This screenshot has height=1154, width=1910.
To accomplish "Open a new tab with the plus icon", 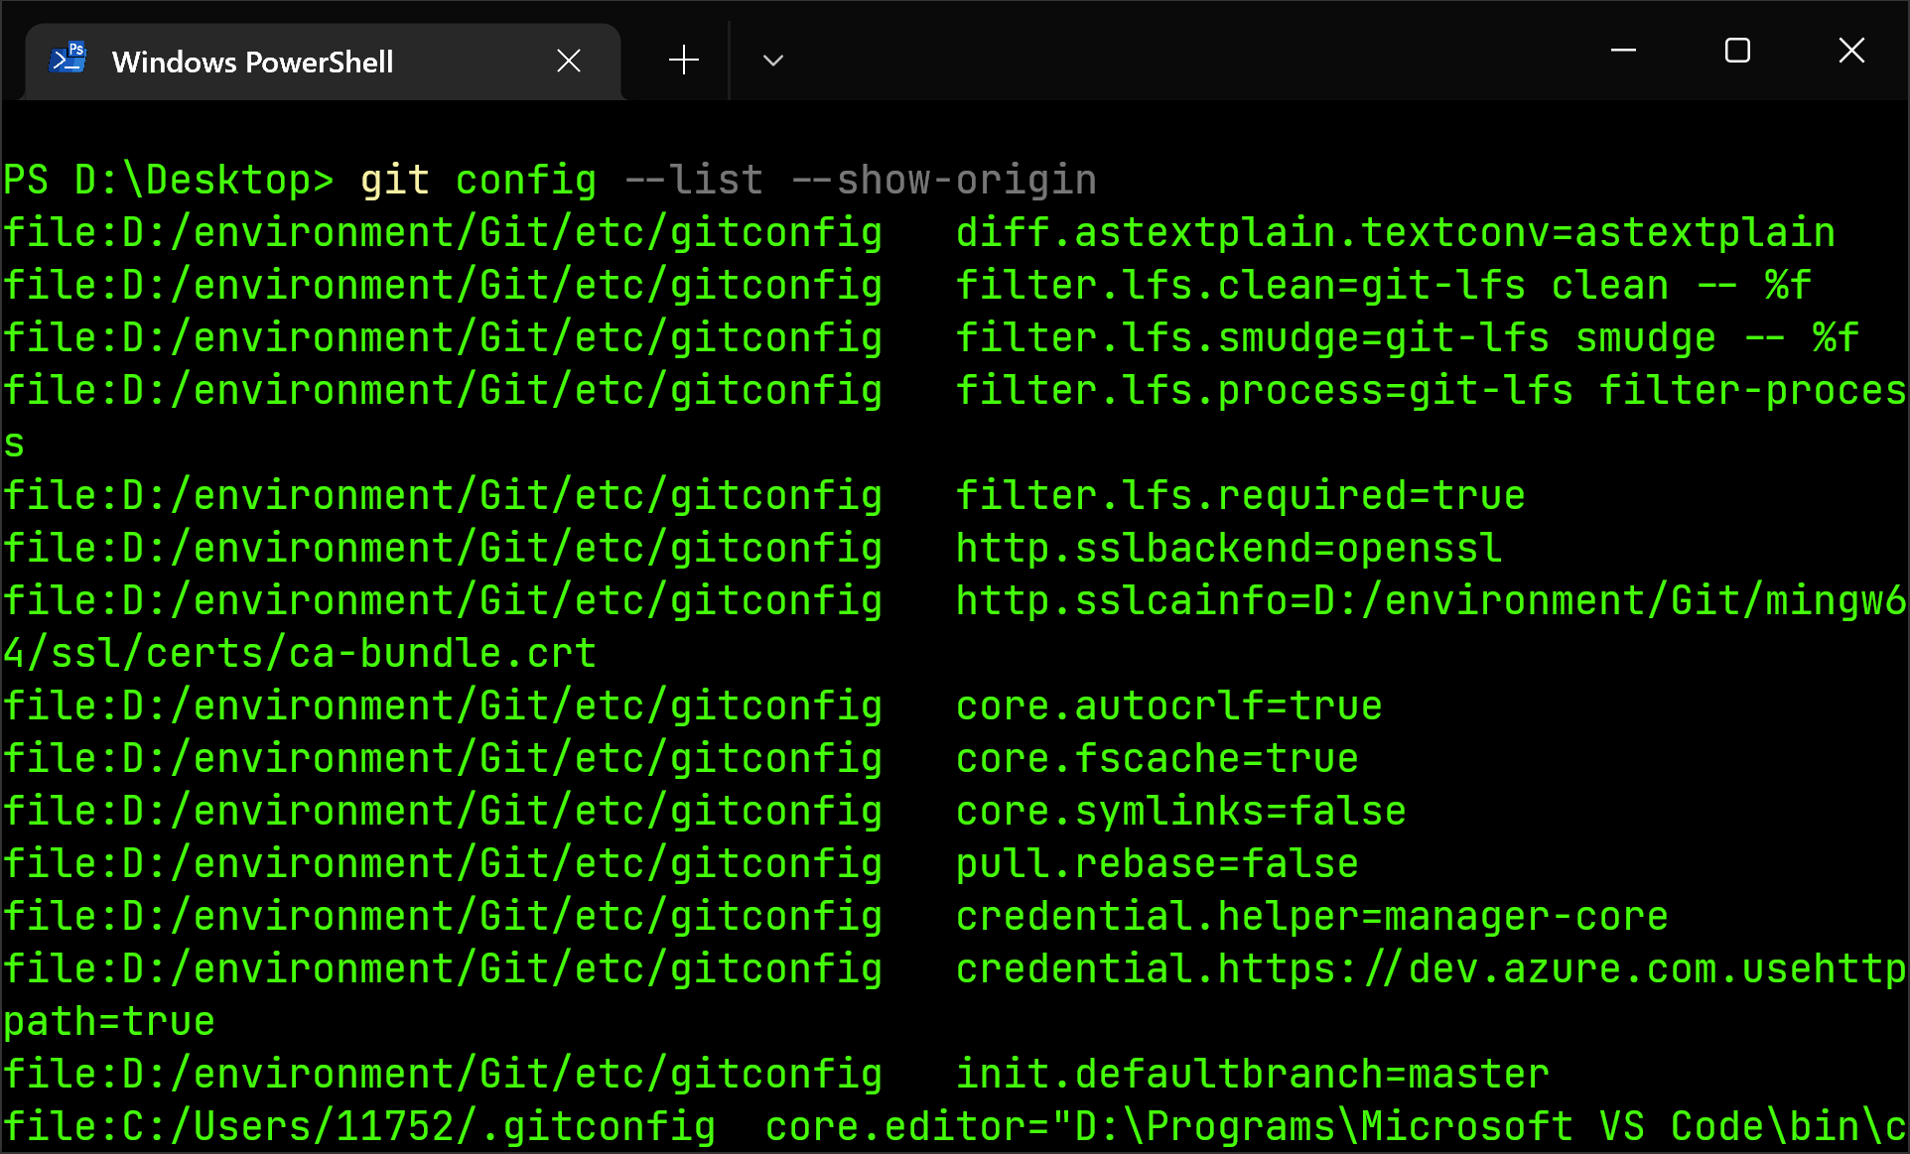I will click(683, 61).
